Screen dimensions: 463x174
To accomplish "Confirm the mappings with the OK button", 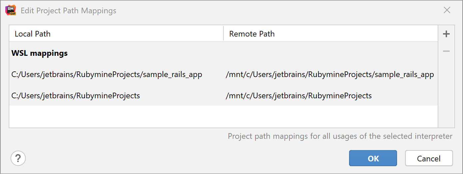I will [373, 158].
